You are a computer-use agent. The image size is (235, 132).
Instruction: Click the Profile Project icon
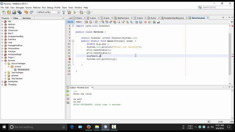(88, 12)
